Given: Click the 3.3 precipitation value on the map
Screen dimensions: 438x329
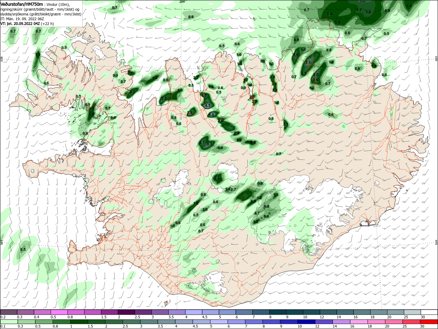Looking at the screenshot, I should coord(209,144).
